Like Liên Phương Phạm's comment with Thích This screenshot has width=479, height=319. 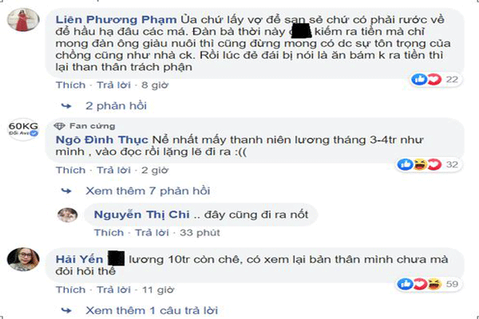pyautogui.click(x=70, y=85)
